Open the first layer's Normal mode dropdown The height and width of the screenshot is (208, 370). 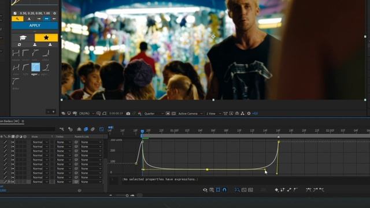click(x=40, y=142)
